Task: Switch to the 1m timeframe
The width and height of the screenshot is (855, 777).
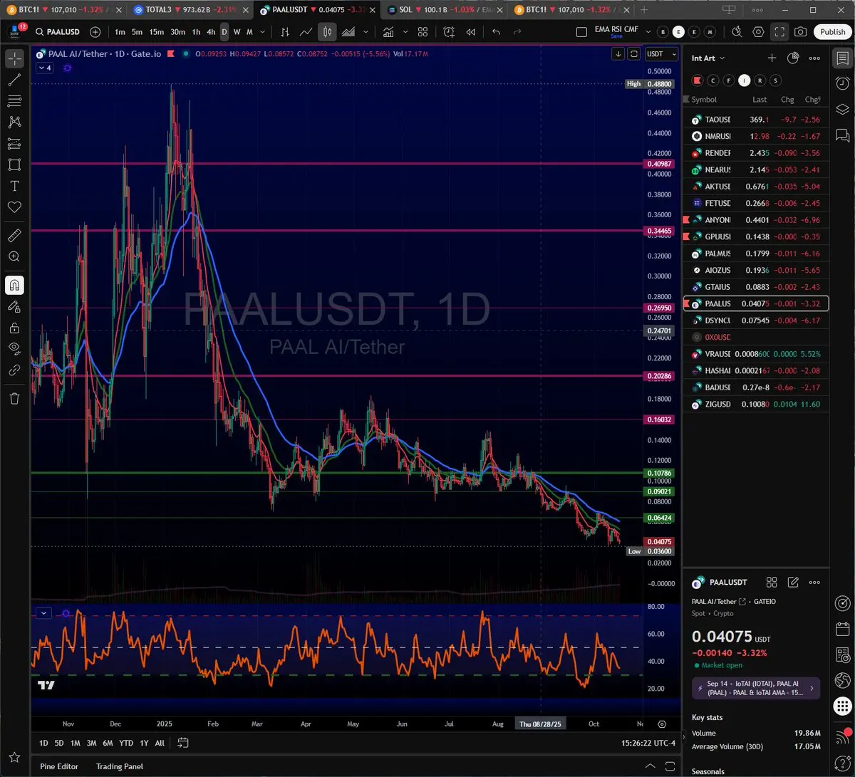Action: pyautogui.click(x=120, y=32)
